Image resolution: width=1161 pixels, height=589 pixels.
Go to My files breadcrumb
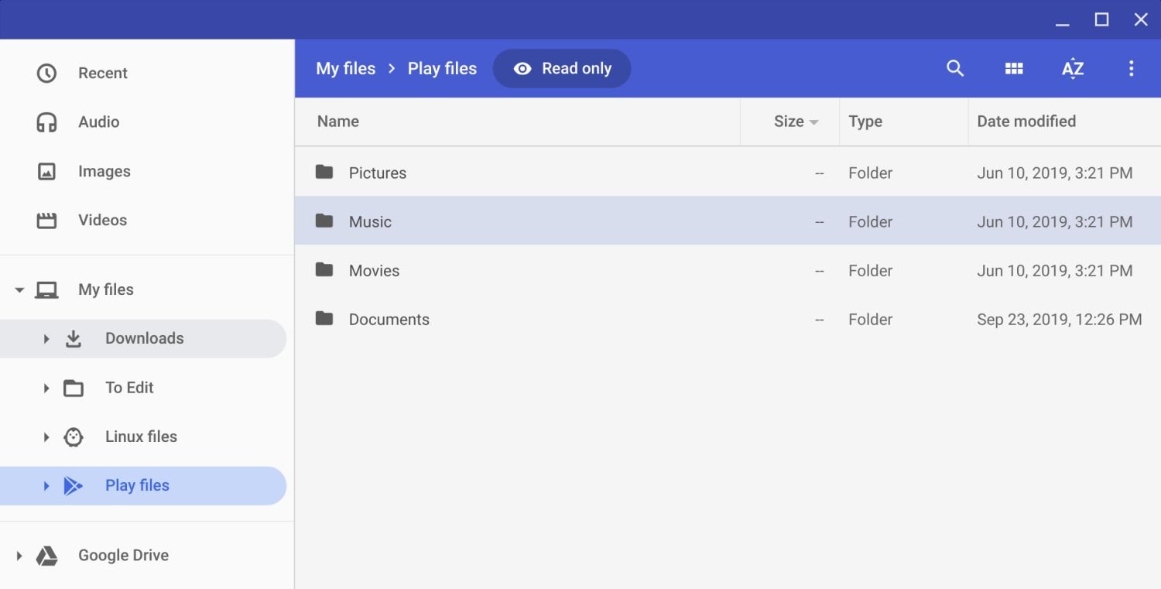(345, 68)
